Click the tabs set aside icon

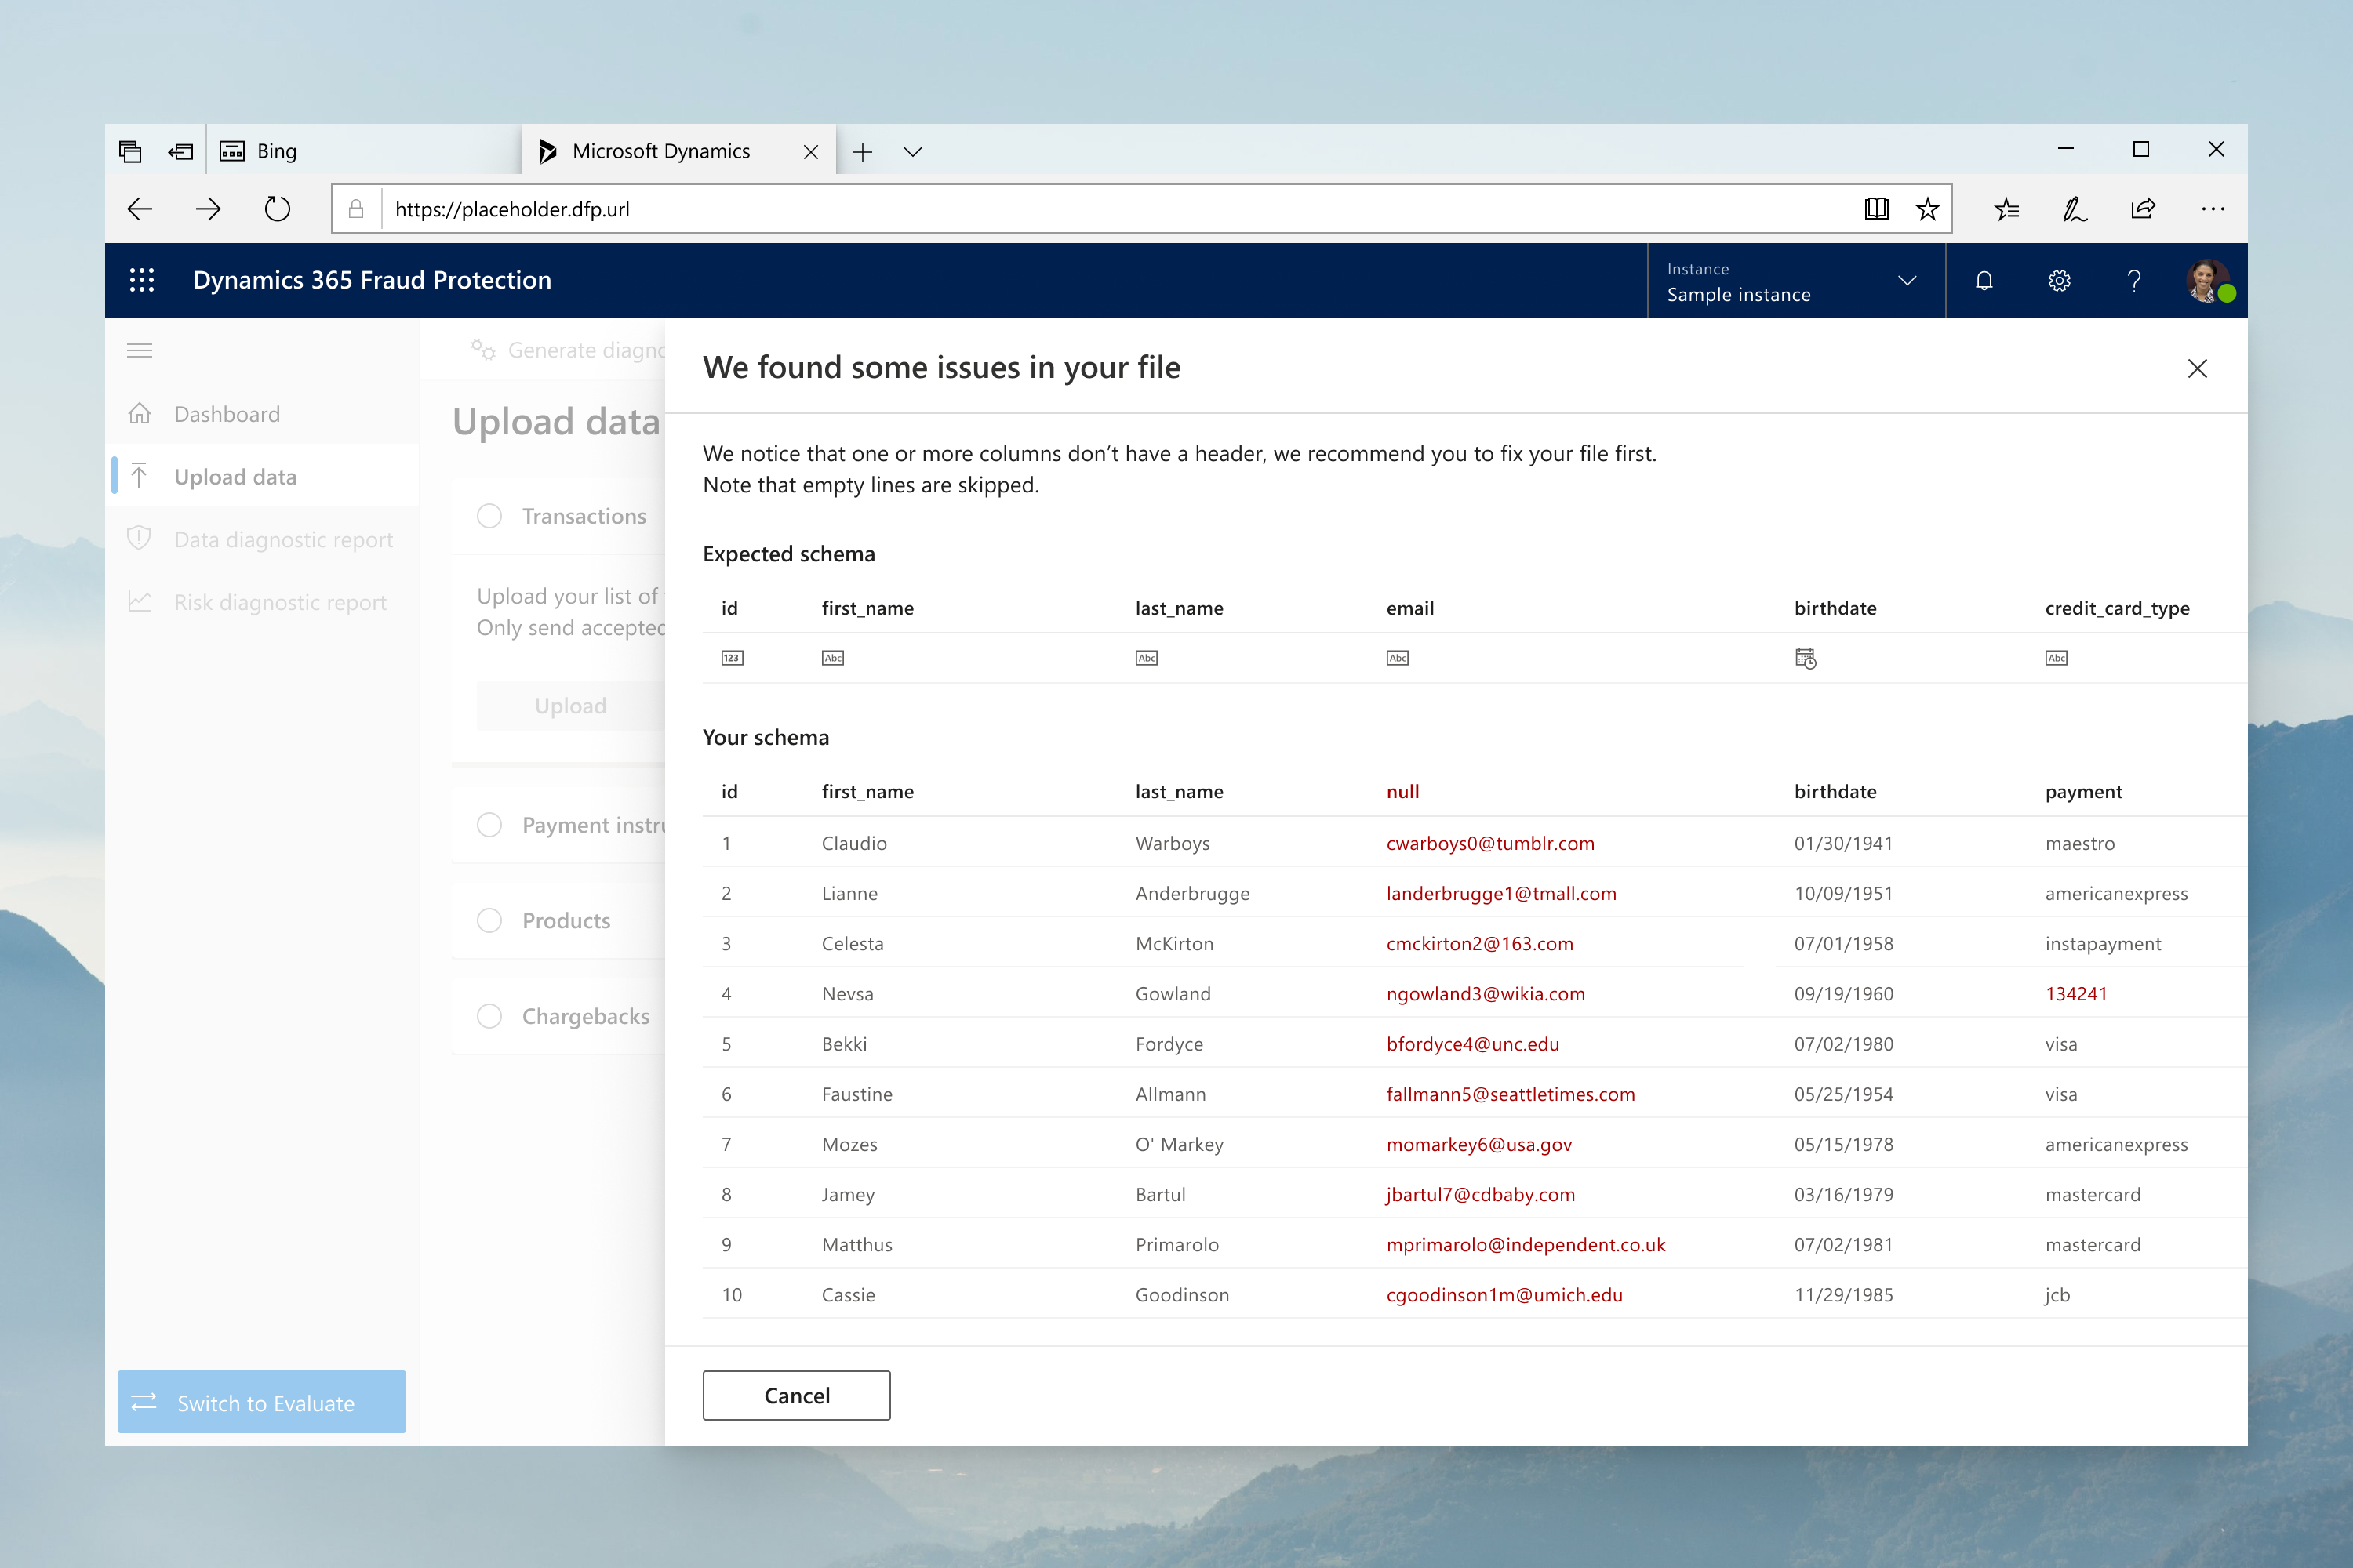point(130,151)
